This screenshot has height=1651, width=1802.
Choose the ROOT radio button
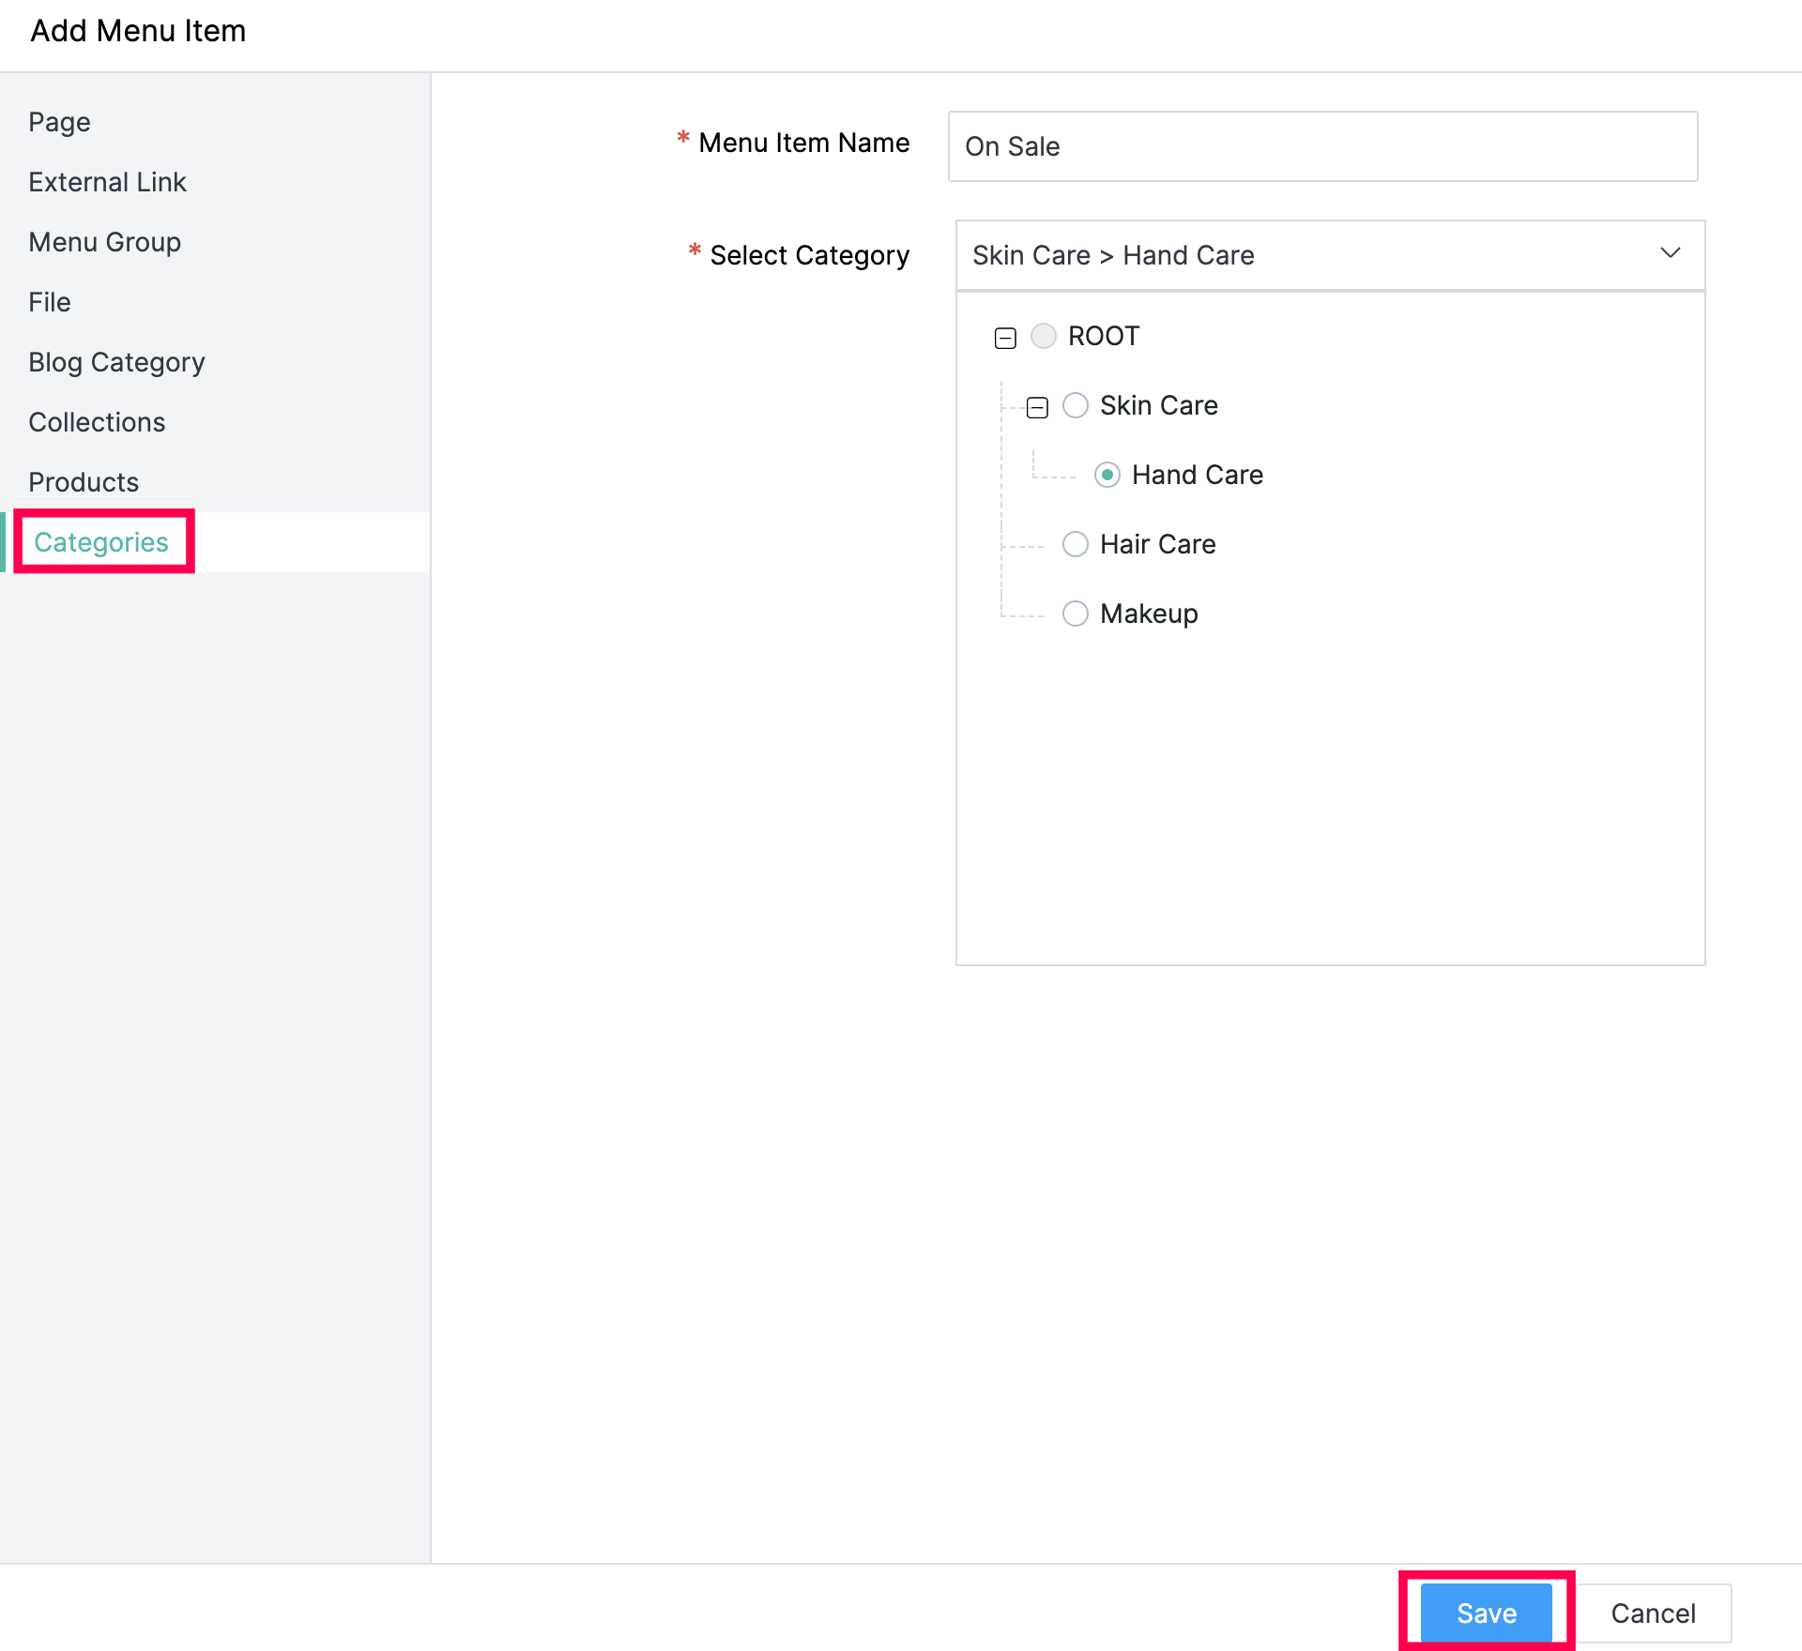tap(1044, 336)
